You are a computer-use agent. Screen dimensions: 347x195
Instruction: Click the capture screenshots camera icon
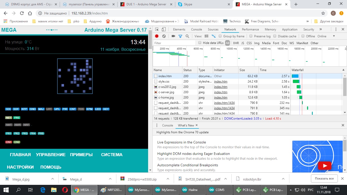(x=173, y=36)
